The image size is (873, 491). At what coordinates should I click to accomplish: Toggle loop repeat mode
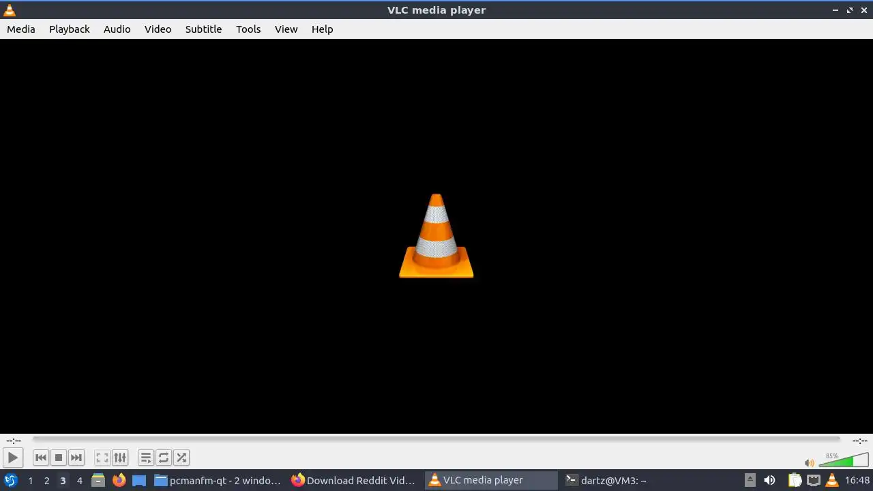click(164, 458)
